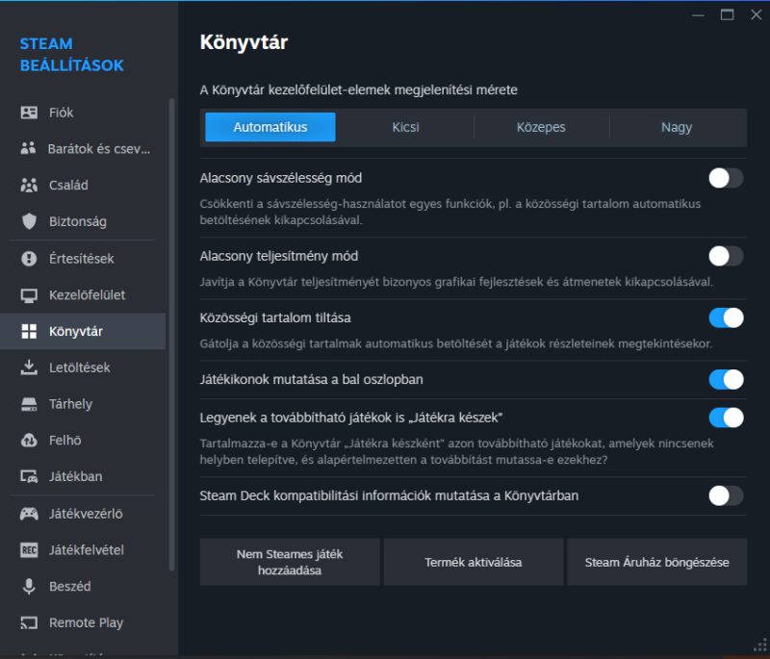Choose the Nagy display size option
The height and width of the screenshot is (659, 770).
(676, 127)
